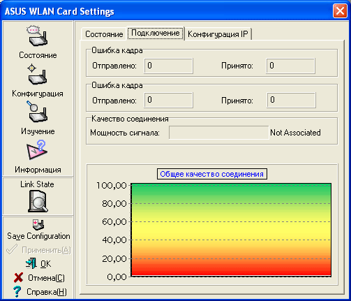Image resolution: width=351 pixels, height=301 pixels.
Task: Click the 0,00 axis label
Action: click(x=117, y=277)
